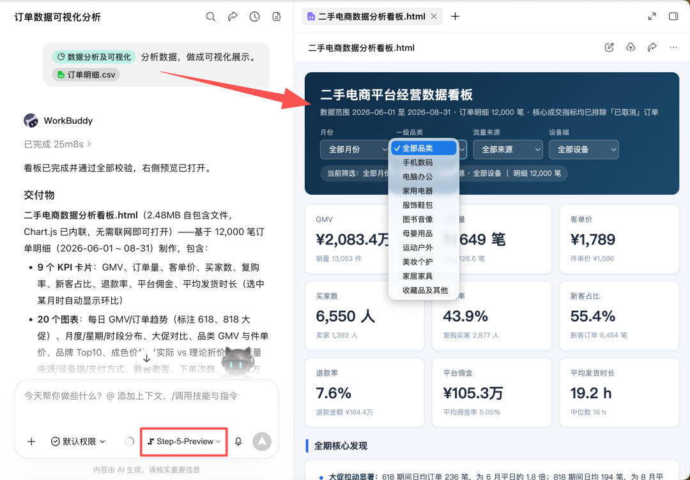
Task: Expand preview panel to fullscreen
Action: [x=652, y=16]
